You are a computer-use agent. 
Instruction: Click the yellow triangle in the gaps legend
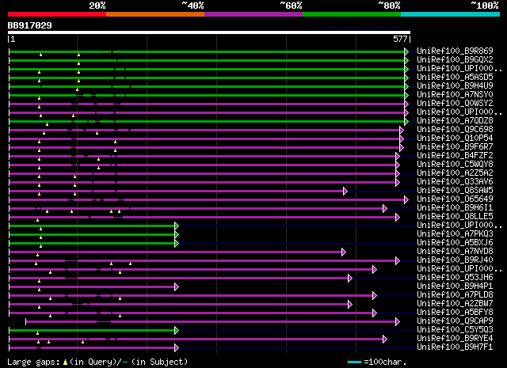click(x=65, y=362)
